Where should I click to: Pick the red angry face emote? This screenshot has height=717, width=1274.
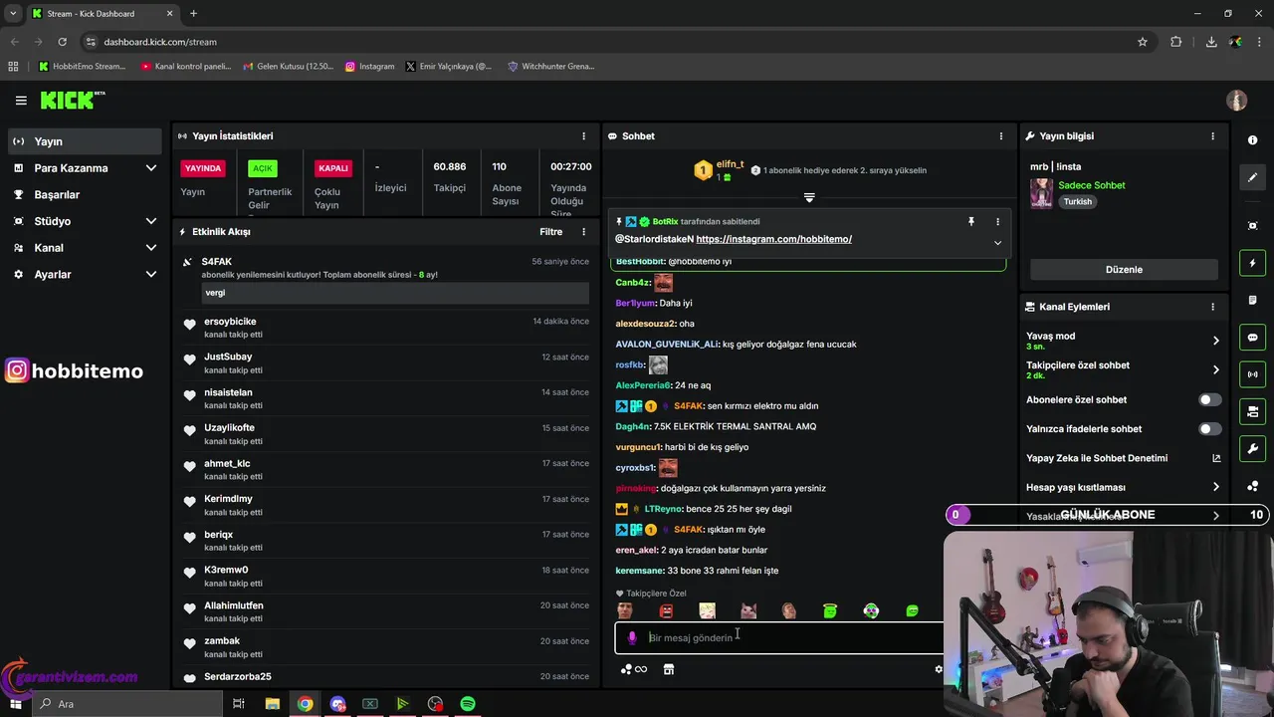(666, 610)
